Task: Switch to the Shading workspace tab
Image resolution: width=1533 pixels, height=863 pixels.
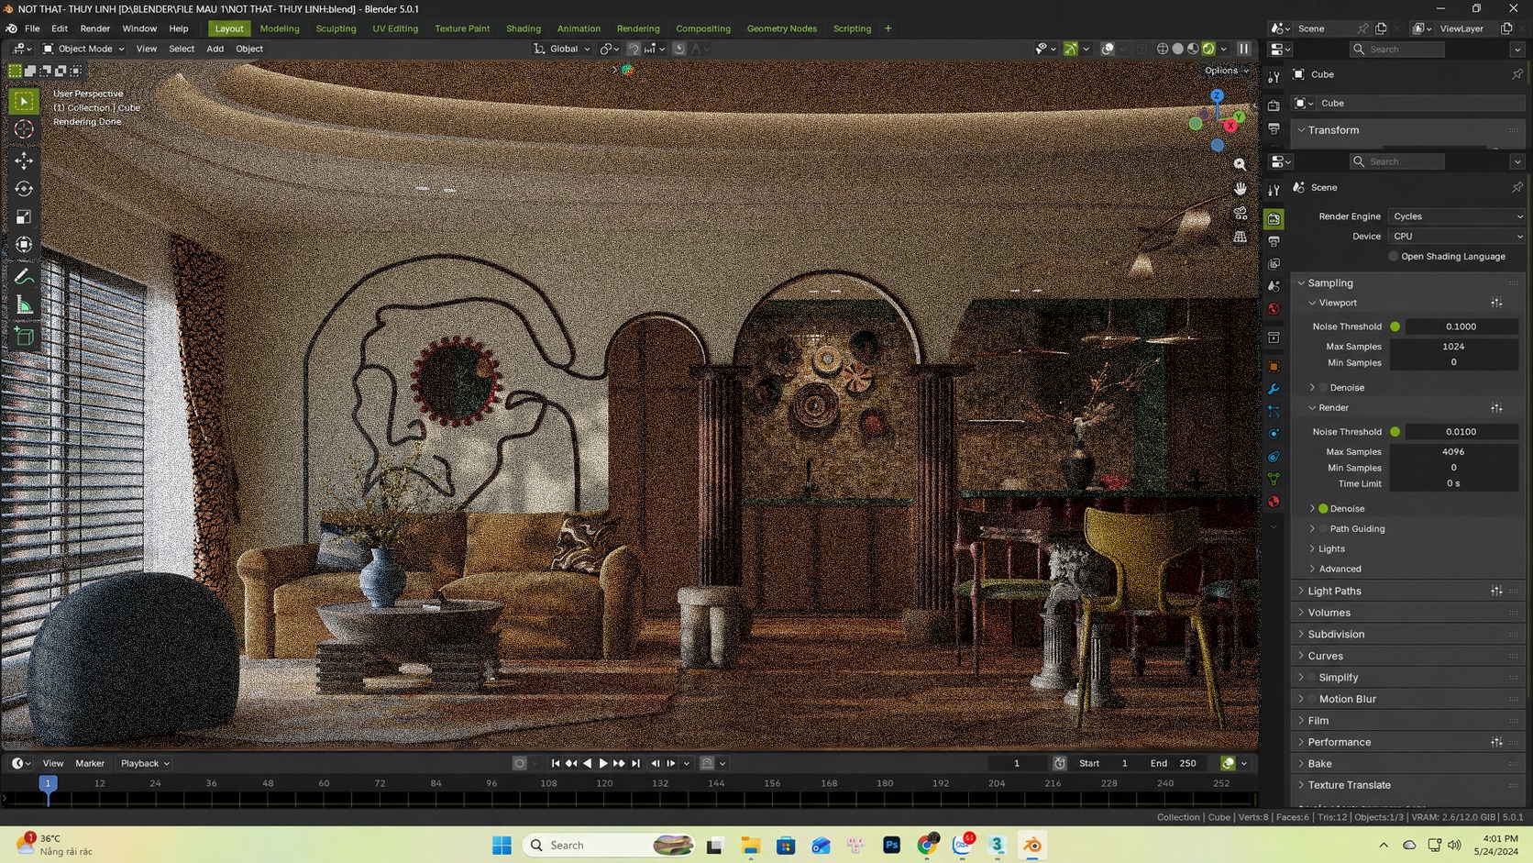Action: point(524,28)
